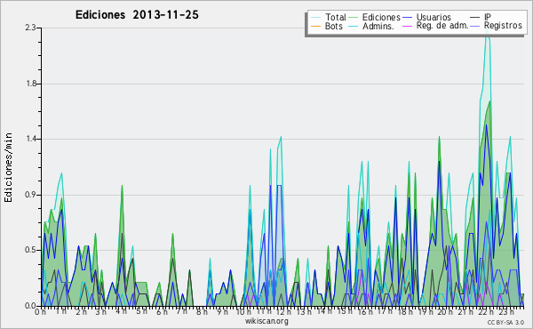
Task: Click the chart title Ediciones 2013-11-25
Action: tap(137, 15)
